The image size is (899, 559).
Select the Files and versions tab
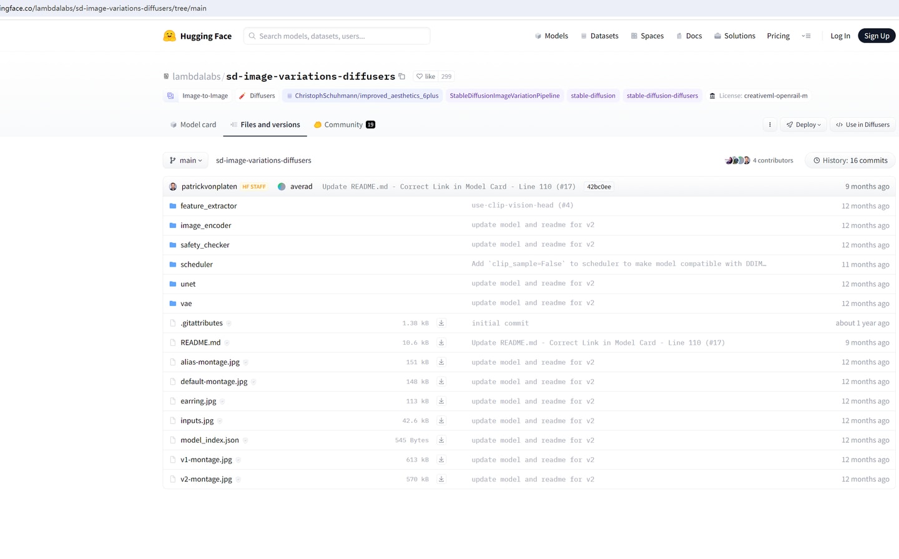pyautogui.click(x=265, y=125)
